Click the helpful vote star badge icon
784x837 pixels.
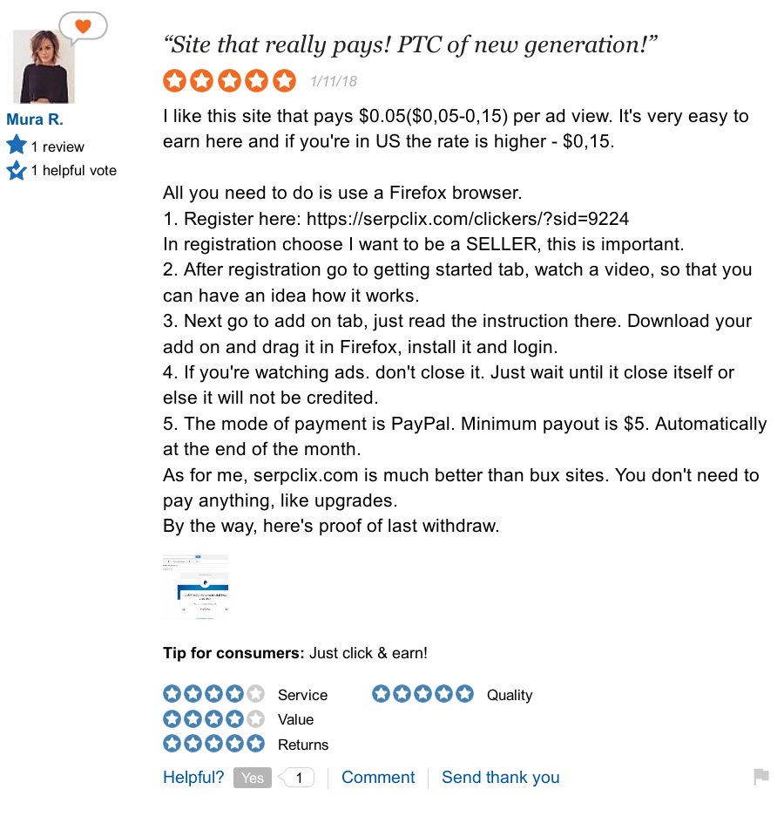pos(17,170)
